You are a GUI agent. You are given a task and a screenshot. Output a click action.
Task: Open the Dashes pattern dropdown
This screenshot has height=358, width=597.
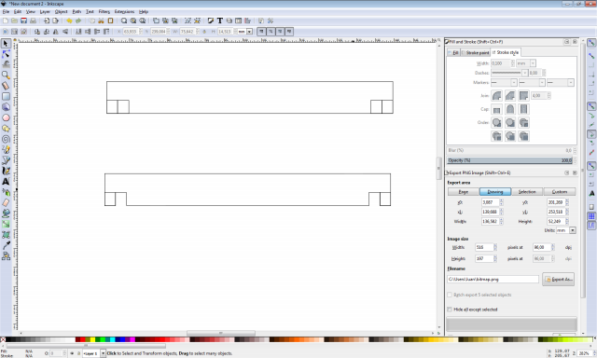tap(524, 73)
